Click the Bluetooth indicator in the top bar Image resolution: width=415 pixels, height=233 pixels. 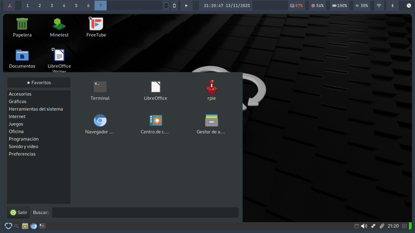pos(392,6)
